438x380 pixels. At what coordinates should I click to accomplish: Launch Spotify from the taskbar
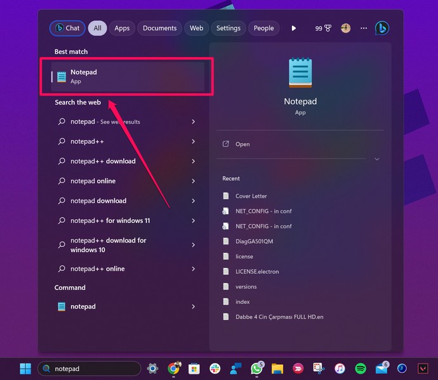pos(361,368)
